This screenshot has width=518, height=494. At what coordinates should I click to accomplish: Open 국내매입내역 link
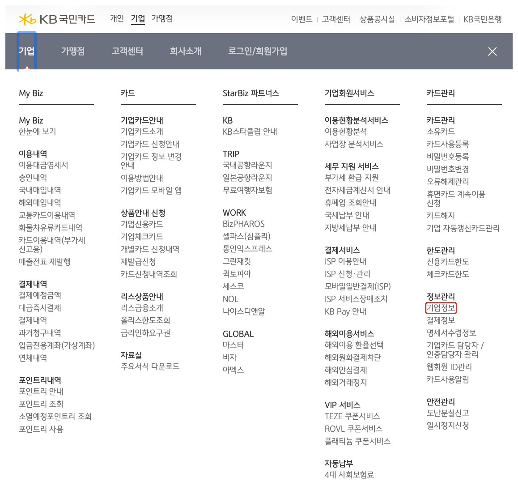tap(40, 190)
